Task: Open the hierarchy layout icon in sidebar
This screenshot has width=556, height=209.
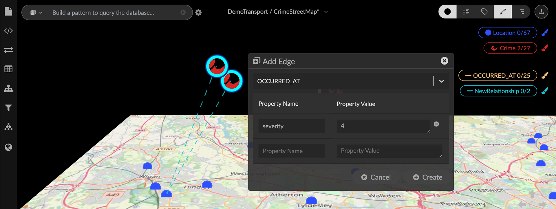Action: tap(8, 89)
